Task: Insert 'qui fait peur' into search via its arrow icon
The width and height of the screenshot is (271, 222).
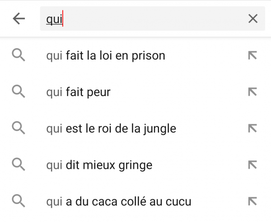Action: 252,92
